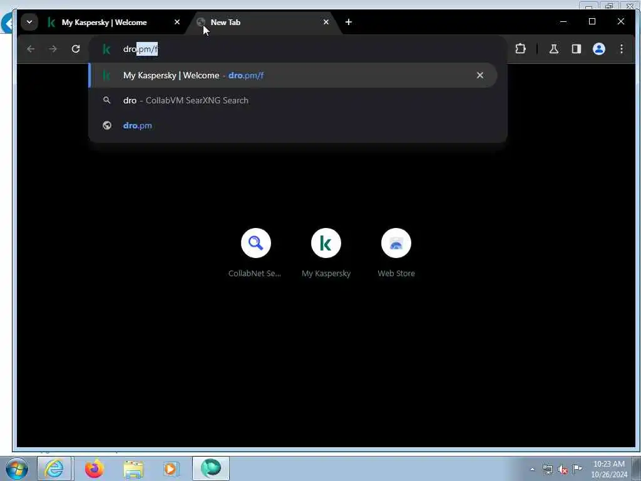Click the address bar containing dro.pm/f
The image size is (641, 481).
coord(297,49)
